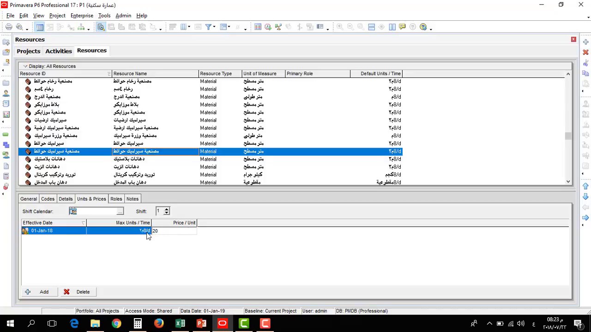Click the Copy icon in right command bar
Image resolution: width=591 pixels, height=332 pixels.
pos(585,73)
